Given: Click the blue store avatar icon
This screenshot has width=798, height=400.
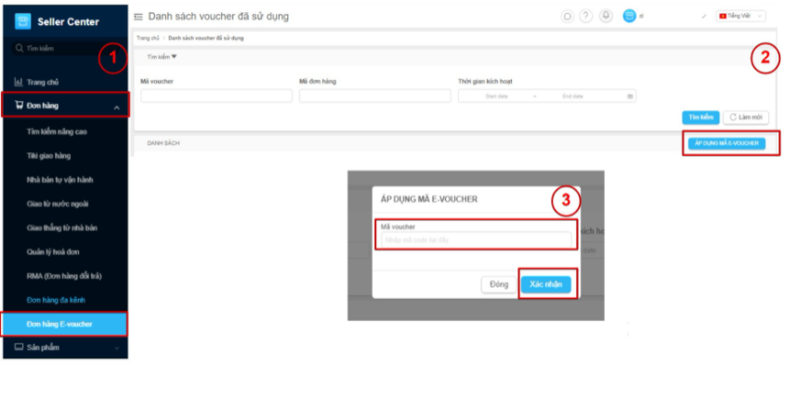Looking at the screenshot, I should 630,16.
